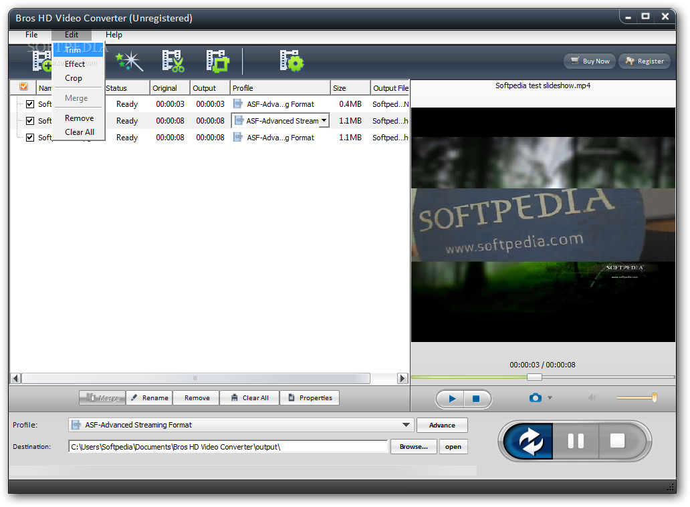Click the Effect magic wand toolbar icon

pos(130,61)
